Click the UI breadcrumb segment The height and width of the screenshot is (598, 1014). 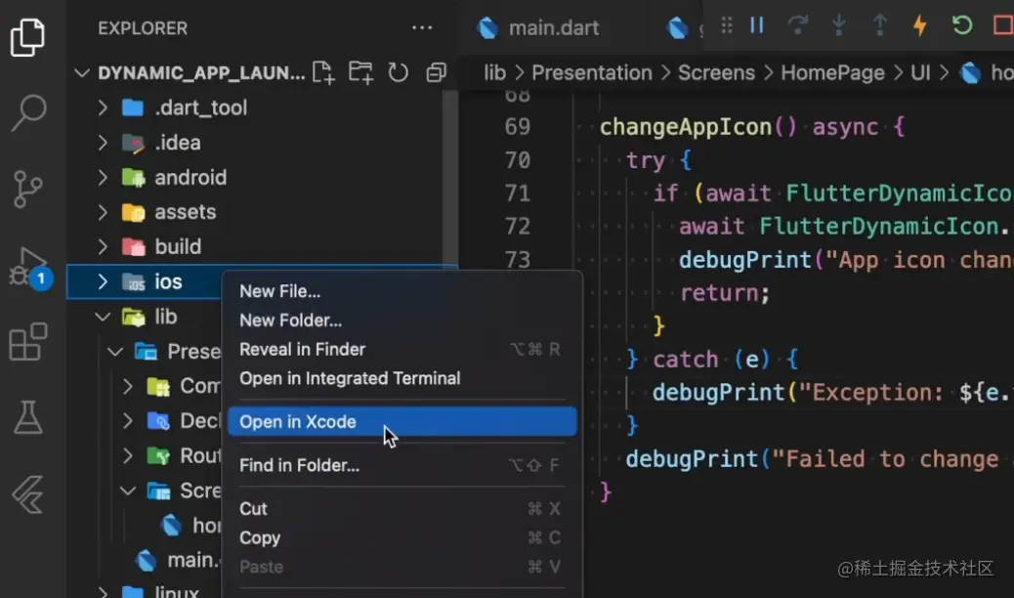click(x=920, y=72)
